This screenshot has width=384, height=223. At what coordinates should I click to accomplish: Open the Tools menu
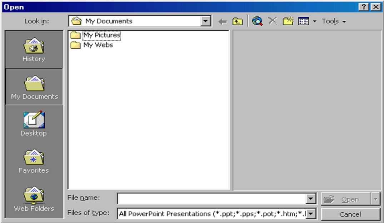tap(334, 21)
